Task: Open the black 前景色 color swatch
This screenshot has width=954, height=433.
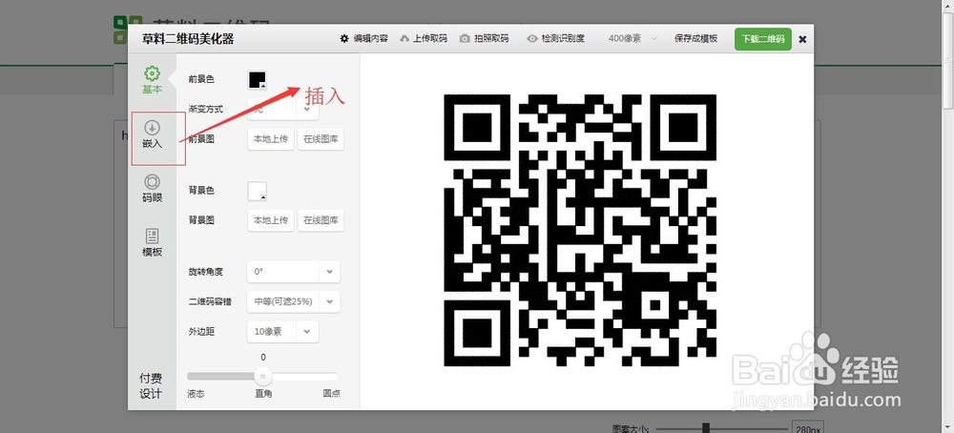Action: (258, 80)
